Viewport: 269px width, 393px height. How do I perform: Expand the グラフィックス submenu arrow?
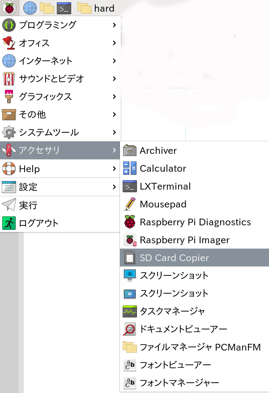pyautogui.click(x=115, y=97)
